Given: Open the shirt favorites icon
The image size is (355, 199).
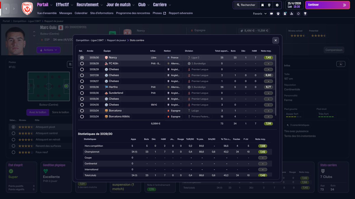Looking at the screenshot, I should pos(278,14).
